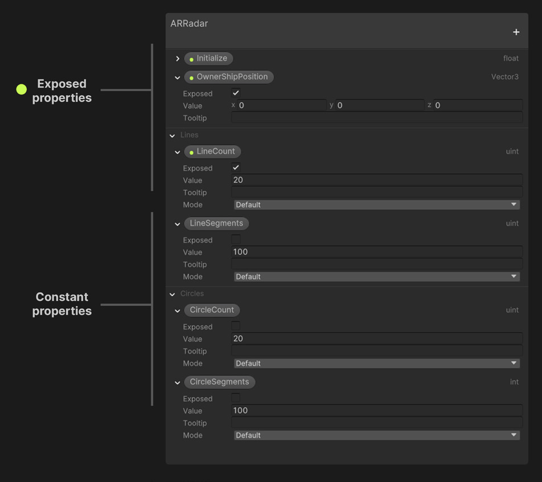Collapse the Lines category section
The width and height of the screenshot is (542, 482).
click(173, 136)
